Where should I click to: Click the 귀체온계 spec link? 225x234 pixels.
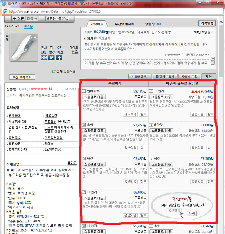pyautogui.click(x=15, y=115)
